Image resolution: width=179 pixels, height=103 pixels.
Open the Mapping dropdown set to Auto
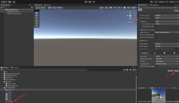click(x=167, y=21)
